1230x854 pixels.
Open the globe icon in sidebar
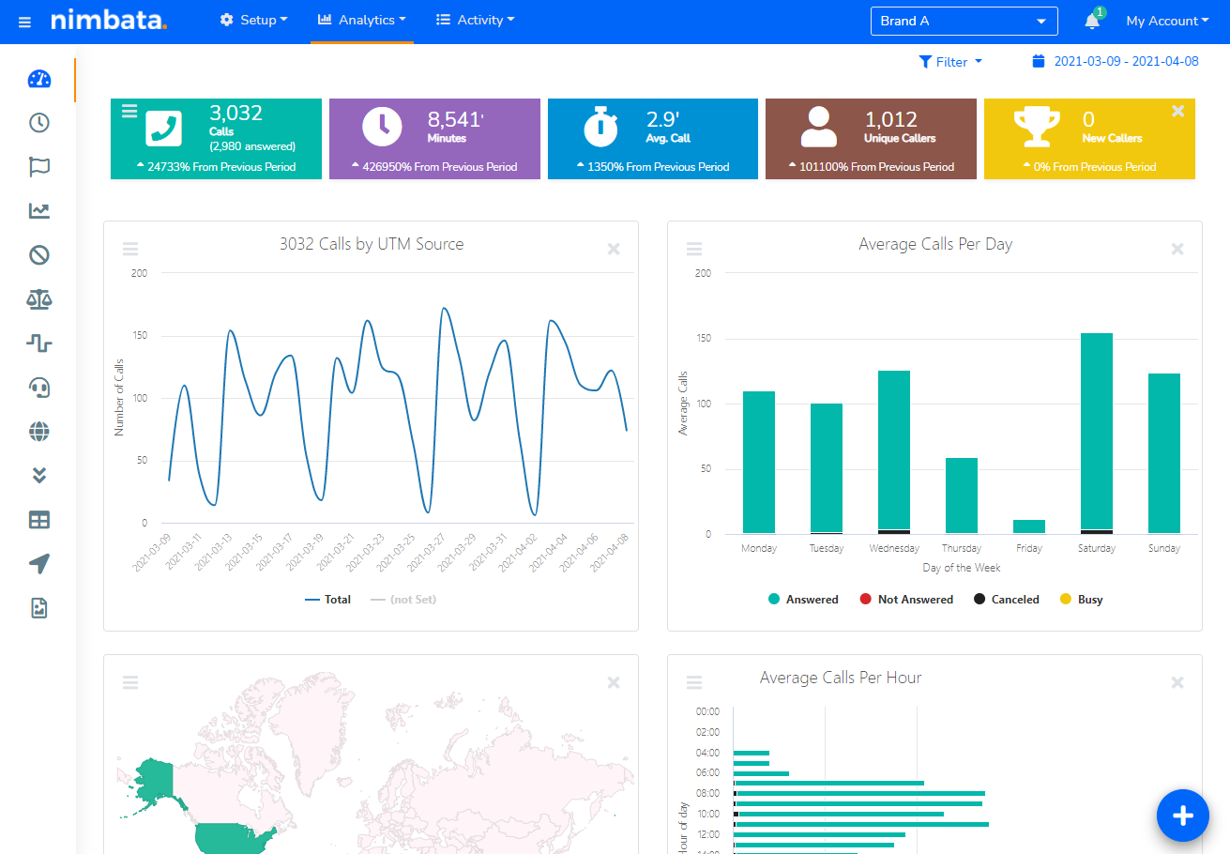pyautogui.click(x=38, y=432)
